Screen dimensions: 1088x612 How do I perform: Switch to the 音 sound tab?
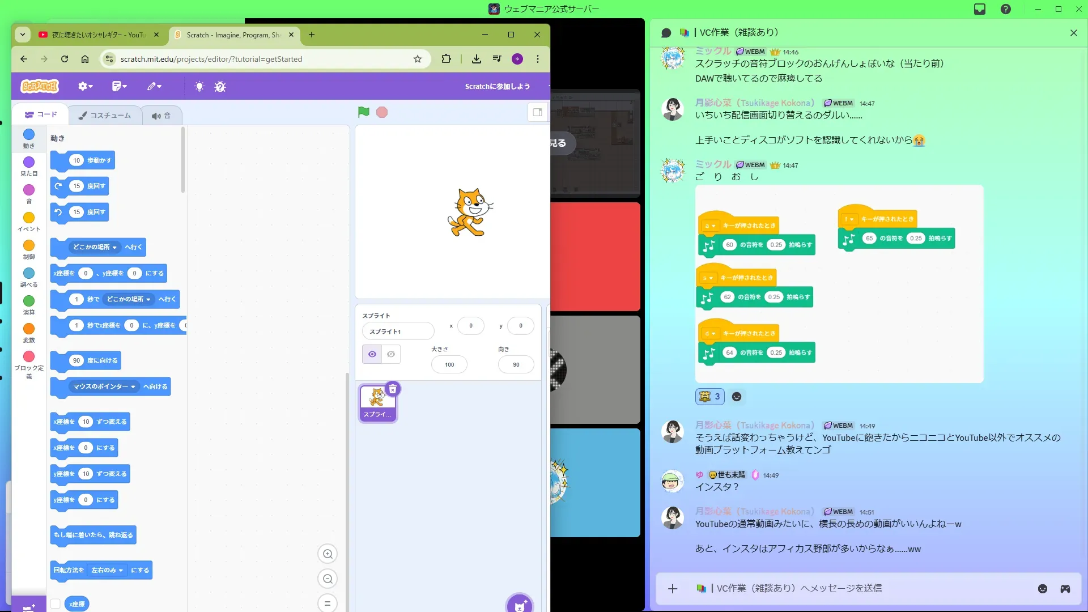161,115
